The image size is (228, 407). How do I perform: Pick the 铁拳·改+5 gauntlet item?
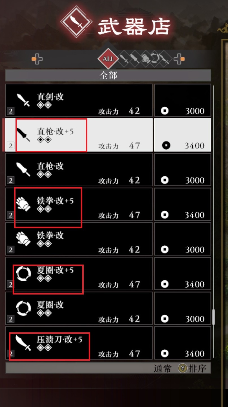click(x=79, y=204)
